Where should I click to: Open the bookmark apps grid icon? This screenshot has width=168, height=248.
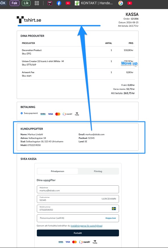[x=37, y=3]
